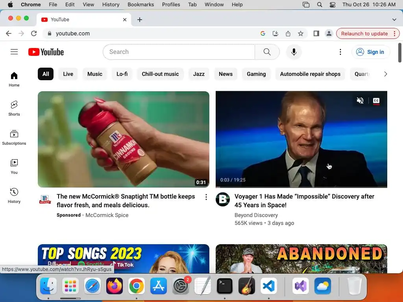Select the Gaming filter chip
Viewport: 403px width, 302px height.
[x=256, y=74]
